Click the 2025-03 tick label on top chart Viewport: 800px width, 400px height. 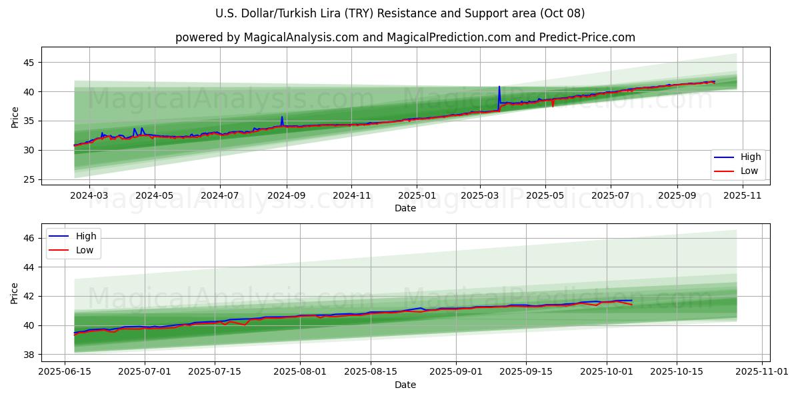pyautogui.click(x=480, y=195)
